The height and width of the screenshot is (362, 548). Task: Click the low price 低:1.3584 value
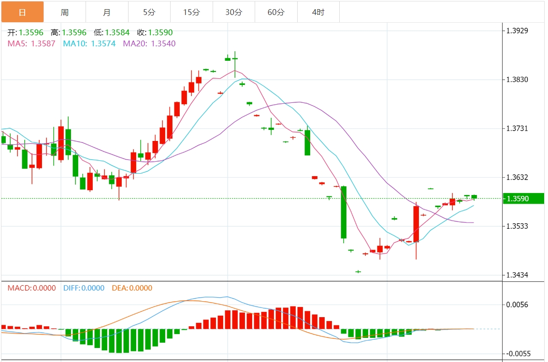pos(112,32)
